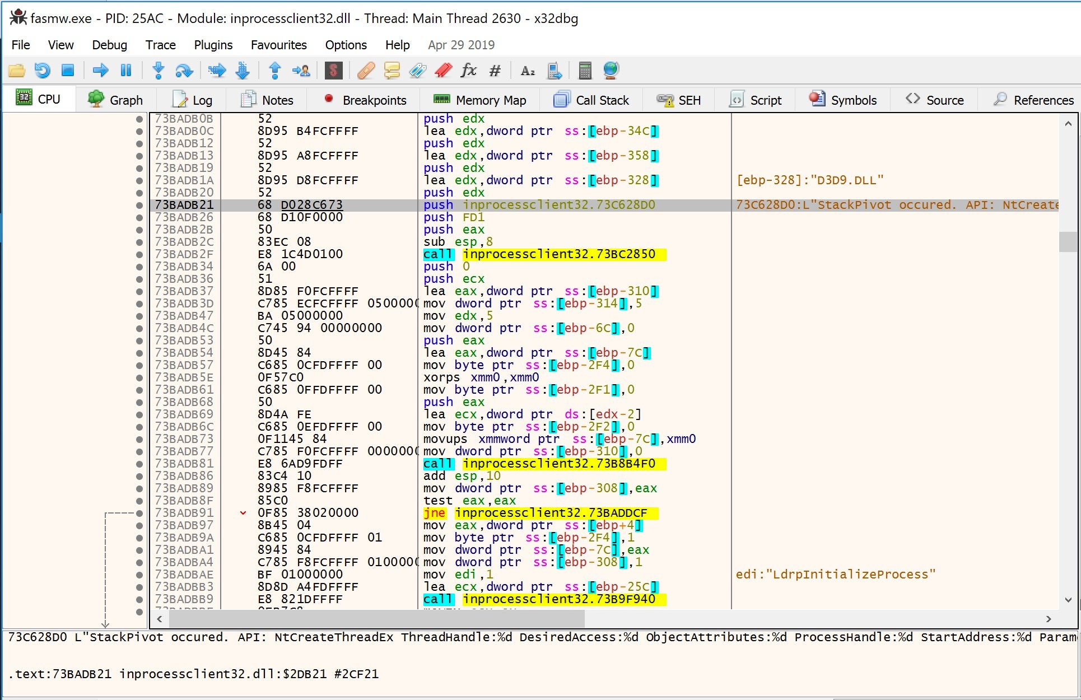Image resolution: width=1081 pixels, height=700 pixels.
Task: Click the Restart debugging icon
Action: (x=42, y=71)
